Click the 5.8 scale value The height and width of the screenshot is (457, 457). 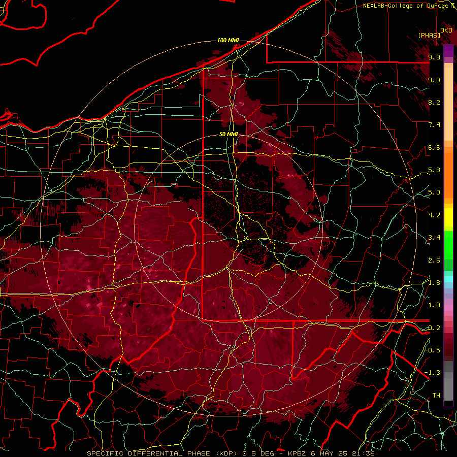434,170
